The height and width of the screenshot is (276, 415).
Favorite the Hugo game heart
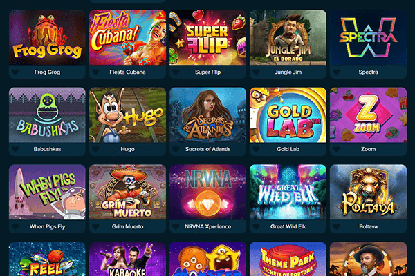[95, 149]
